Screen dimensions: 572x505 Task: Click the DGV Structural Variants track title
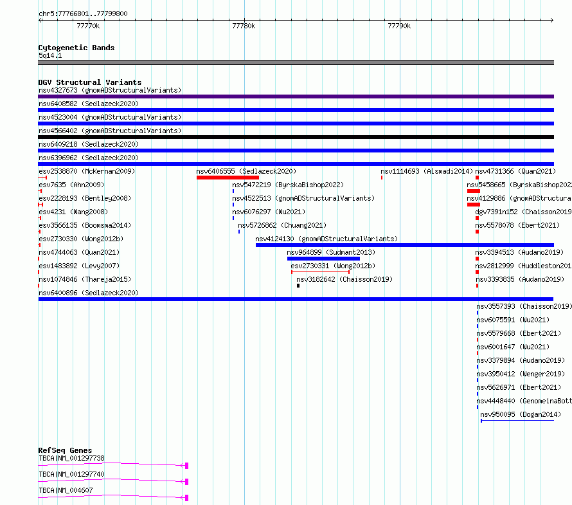click(90, 82)
